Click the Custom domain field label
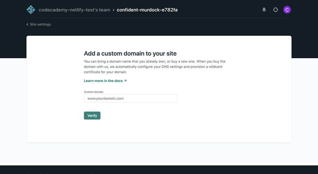The image size is (318, 174). [x=94, y=92]
